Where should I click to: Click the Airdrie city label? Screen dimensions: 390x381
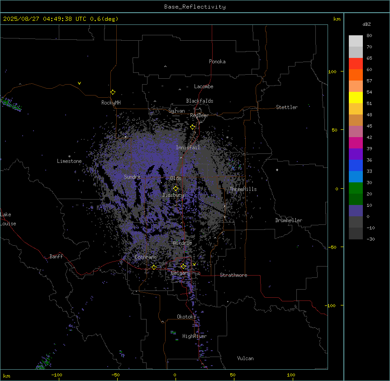(182, 243)
